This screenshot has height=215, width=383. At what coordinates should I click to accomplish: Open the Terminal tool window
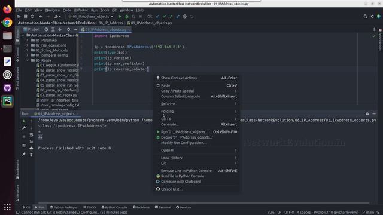(163, 207)
